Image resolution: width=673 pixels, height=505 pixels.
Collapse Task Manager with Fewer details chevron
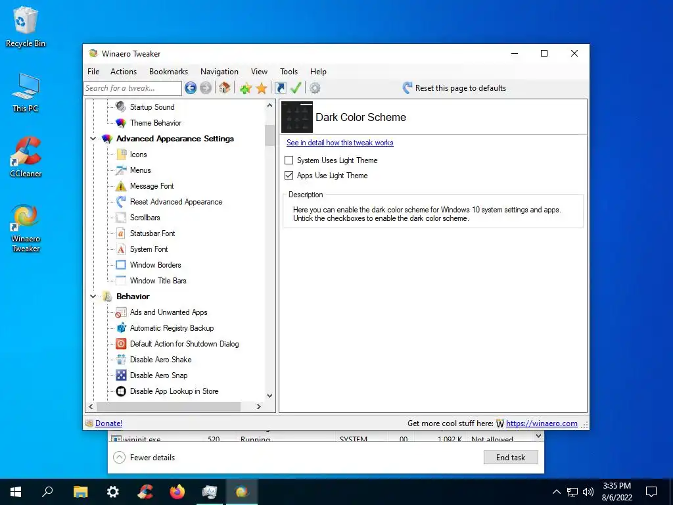[x=120, y=458]
